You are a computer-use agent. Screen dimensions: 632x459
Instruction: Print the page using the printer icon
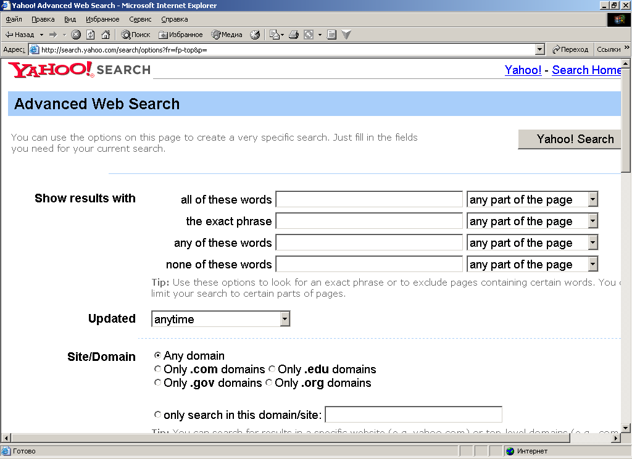pyautogui.click(x=294, y=35)
